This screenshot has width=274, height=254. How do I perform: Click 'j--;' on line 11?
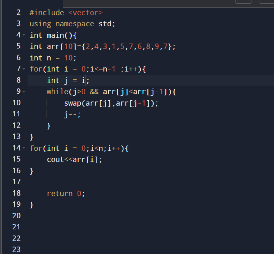click(x=73, y=115)
